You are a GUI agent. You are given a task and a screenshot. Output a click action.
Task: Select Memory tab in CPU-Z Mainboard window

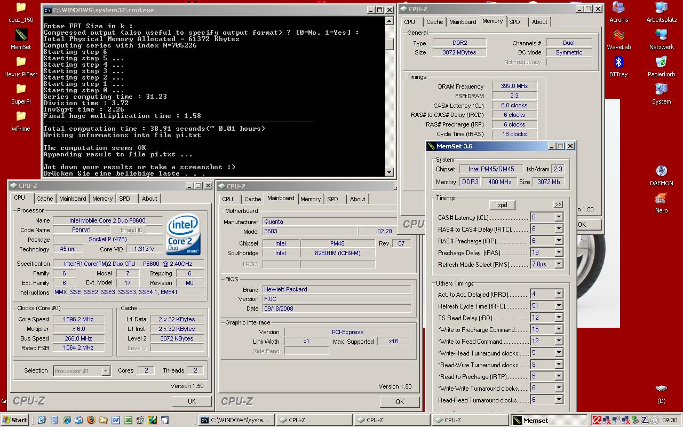311,199
